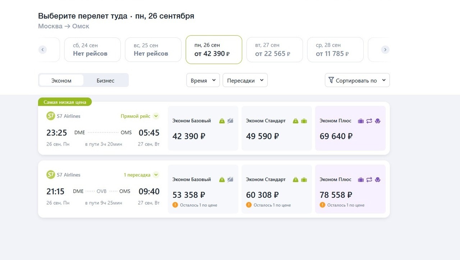Click the S7 Airlines logo on 1-stop flight

51,175
